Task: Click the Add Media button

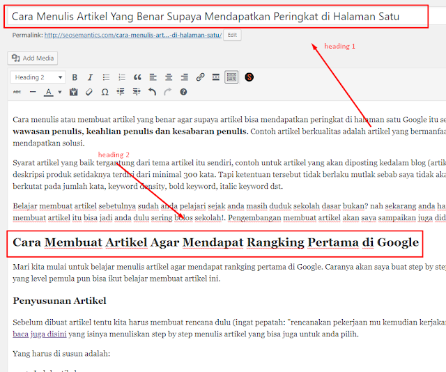Action: point(33,58)
